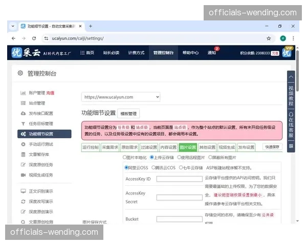Image resolution: width=307 pixels, height=245 pixels.
Task: Switch to the 发布设置 tab
Action: click(246, 148)
